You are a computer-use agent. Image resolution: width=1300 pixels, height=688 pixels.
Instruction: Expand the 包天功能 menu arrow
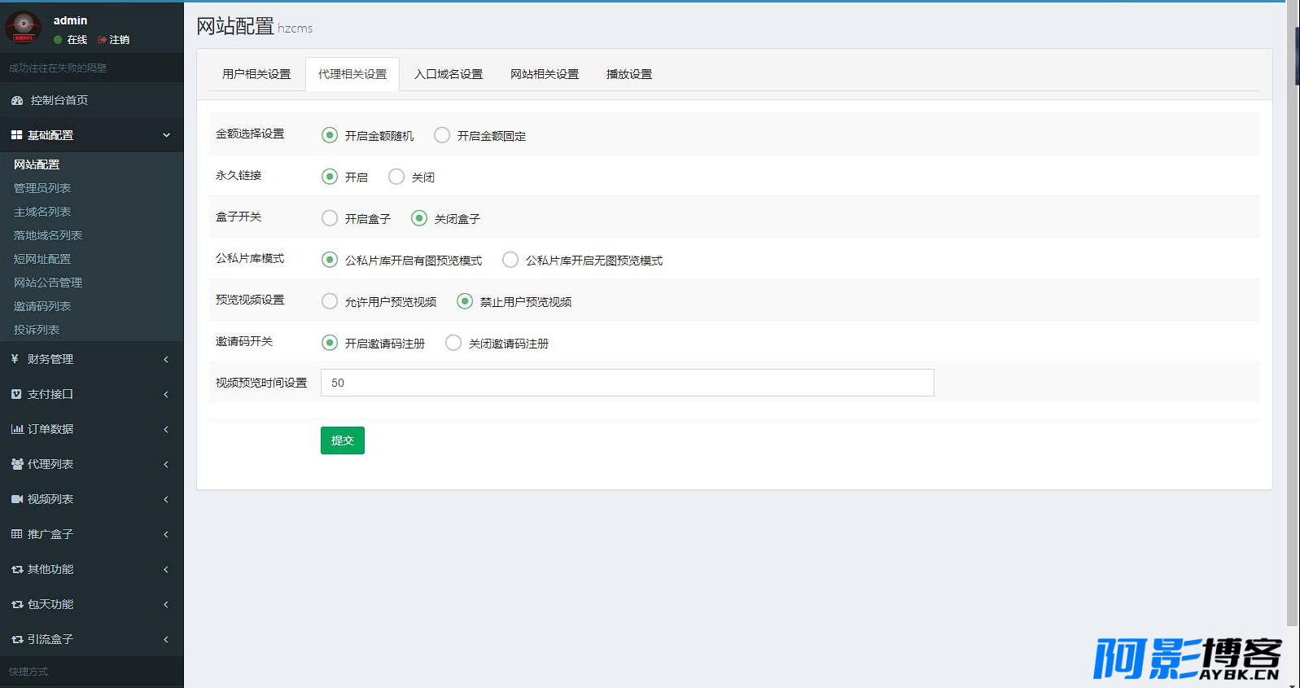point(166,604)
